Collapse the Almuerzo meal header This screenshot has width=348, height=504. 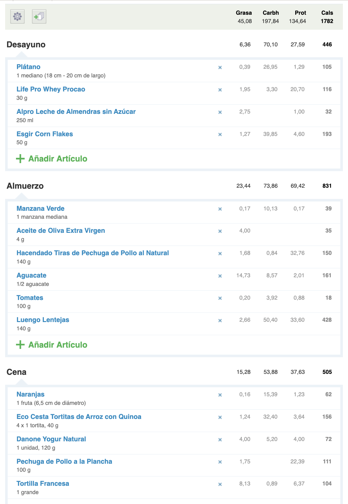(x=25, y=186)
